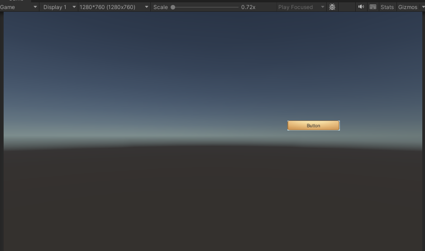This screenshot has height=251, width=425.
Task: Open the Play Focused dropdown
Action: click(x=301, y=7)
